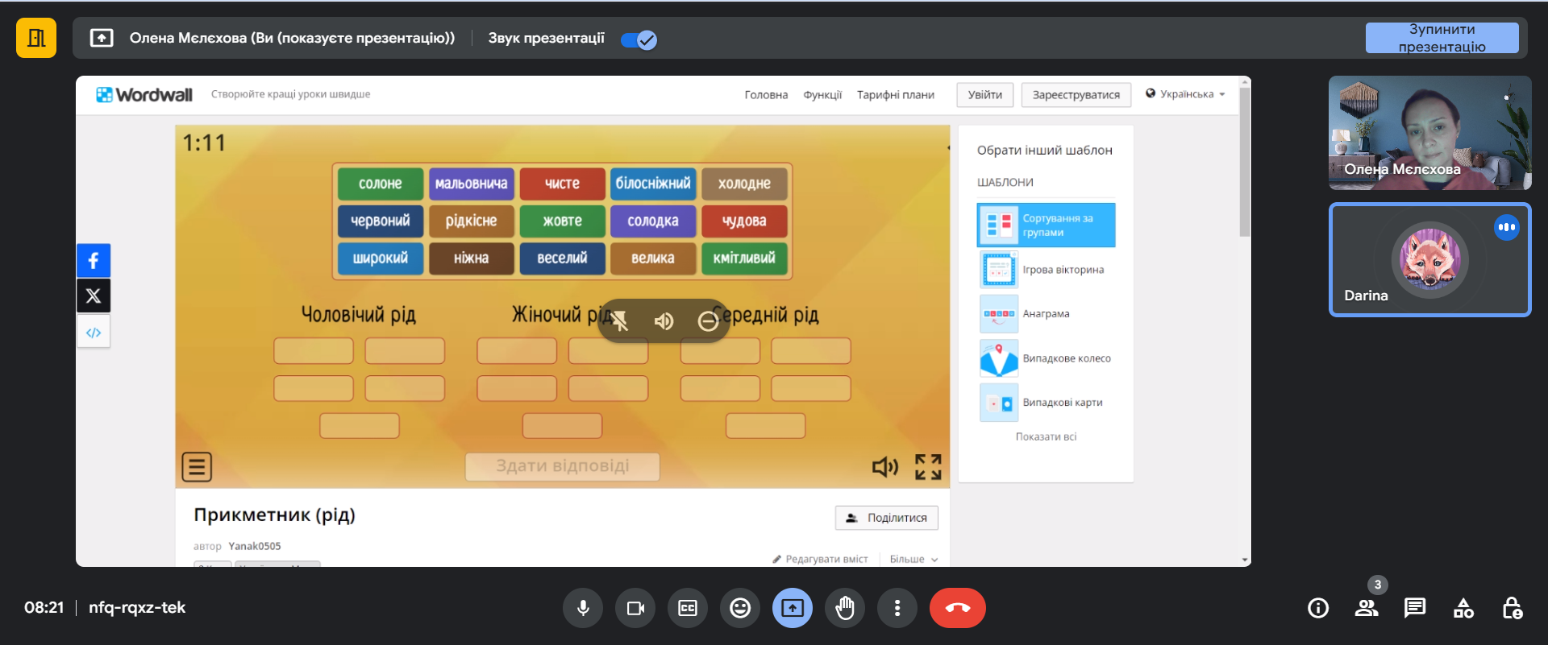This screenshot has height=645, width=1548.
Task: Toggle the presentation audio switch
Action: point(639,39)
